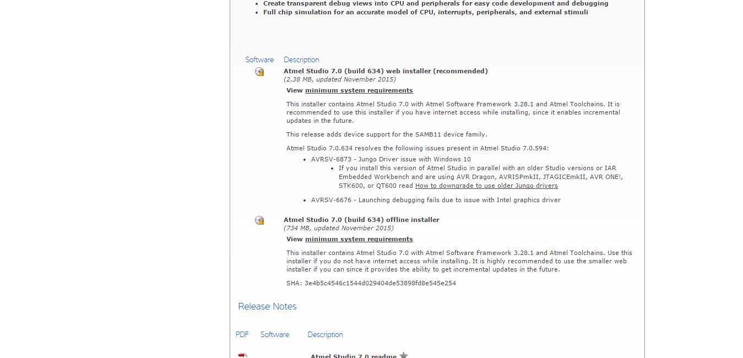The image size is (743, 358).
Task: Click the padlock on the web installer icon
Action: point(262,74)
